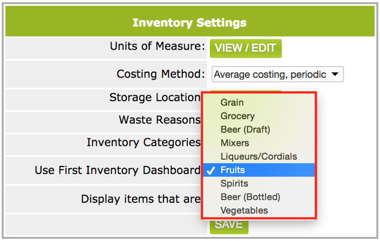Click the checkmark beside the Fruits option
380x241 pixels.
(210, 170)
